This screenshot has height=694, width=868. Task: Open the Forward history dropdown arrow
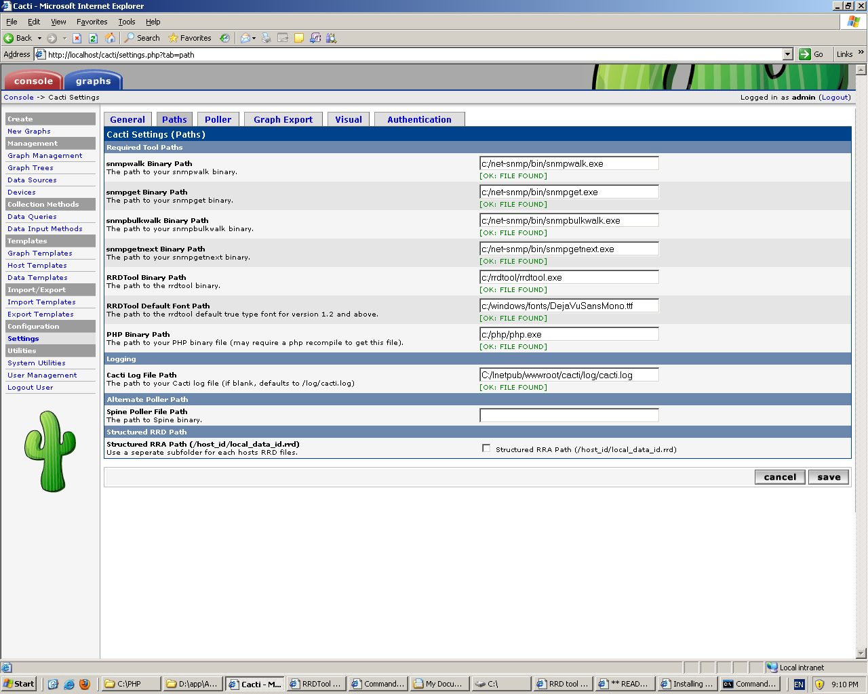(64, 38)
